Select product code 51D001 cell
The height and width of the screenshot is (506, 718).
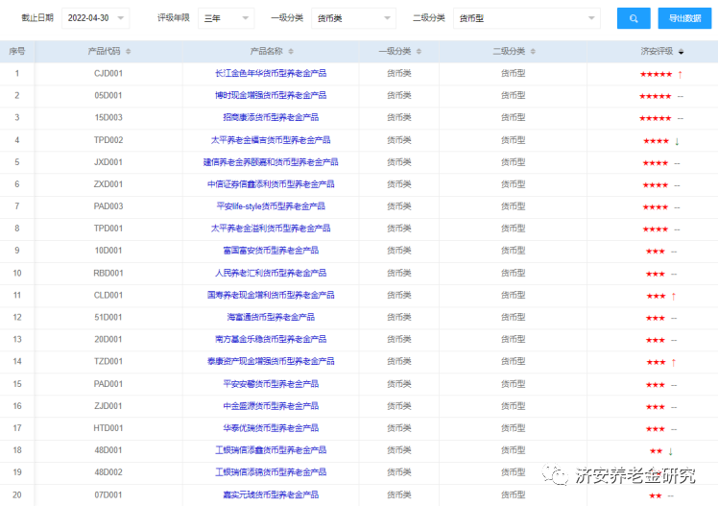(108, 317)
